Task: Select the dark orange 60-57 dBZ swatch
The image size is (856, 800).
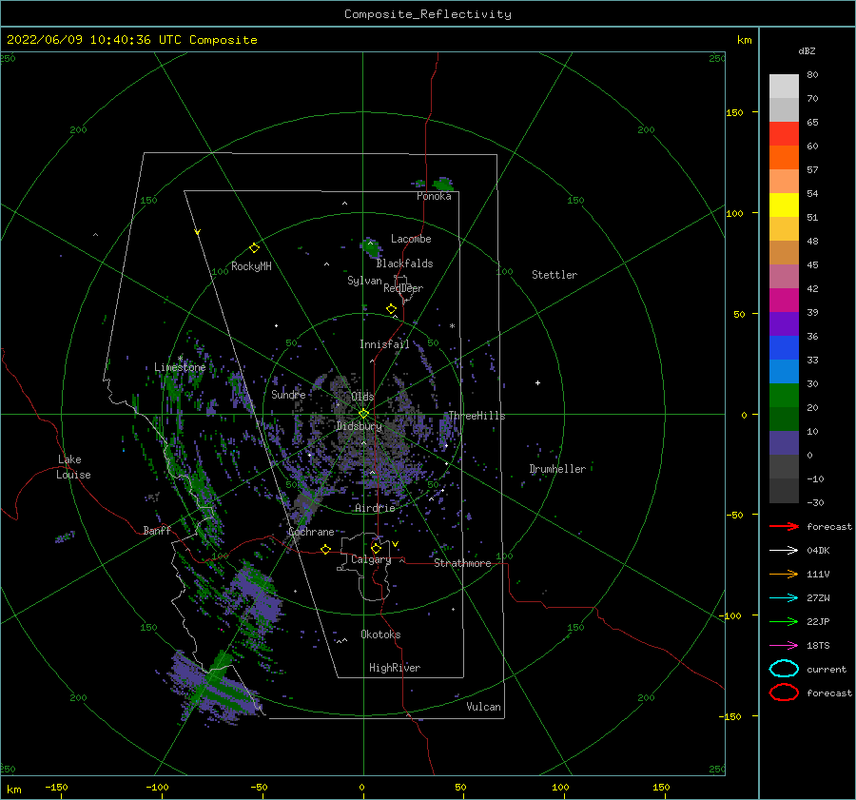Action: [784, 158]
